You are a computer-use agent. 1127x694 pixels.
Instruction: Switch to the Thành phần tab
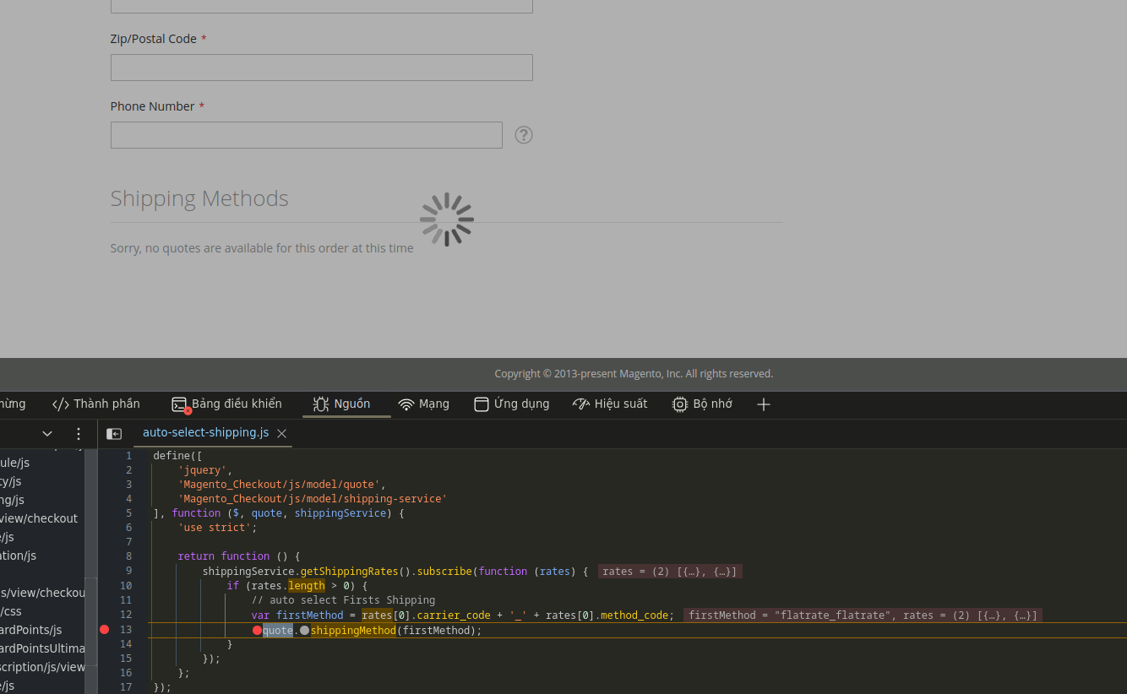(x=96, y=404)
